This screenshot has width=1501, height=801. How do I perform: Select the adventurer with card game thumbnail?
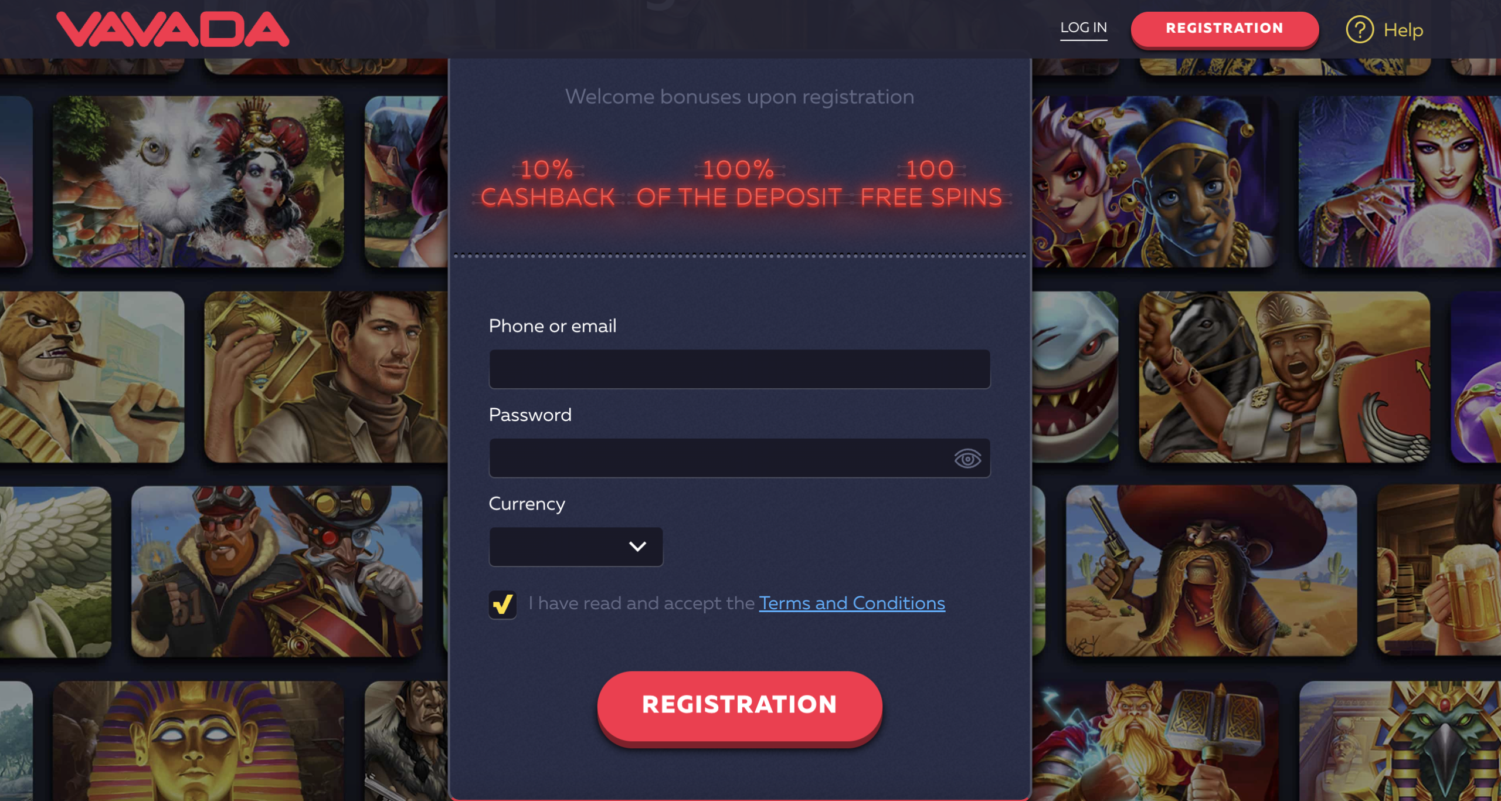point(325,377)
